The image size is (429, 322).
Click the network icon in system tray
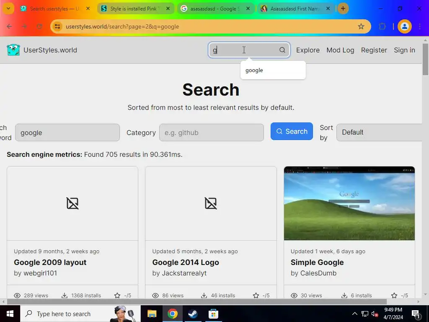(x=365, y=314)
